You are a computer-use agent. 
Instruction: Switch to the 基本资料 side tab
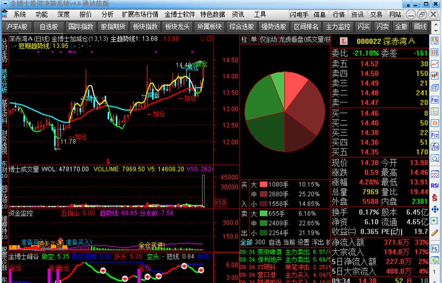tap(5, 112)
